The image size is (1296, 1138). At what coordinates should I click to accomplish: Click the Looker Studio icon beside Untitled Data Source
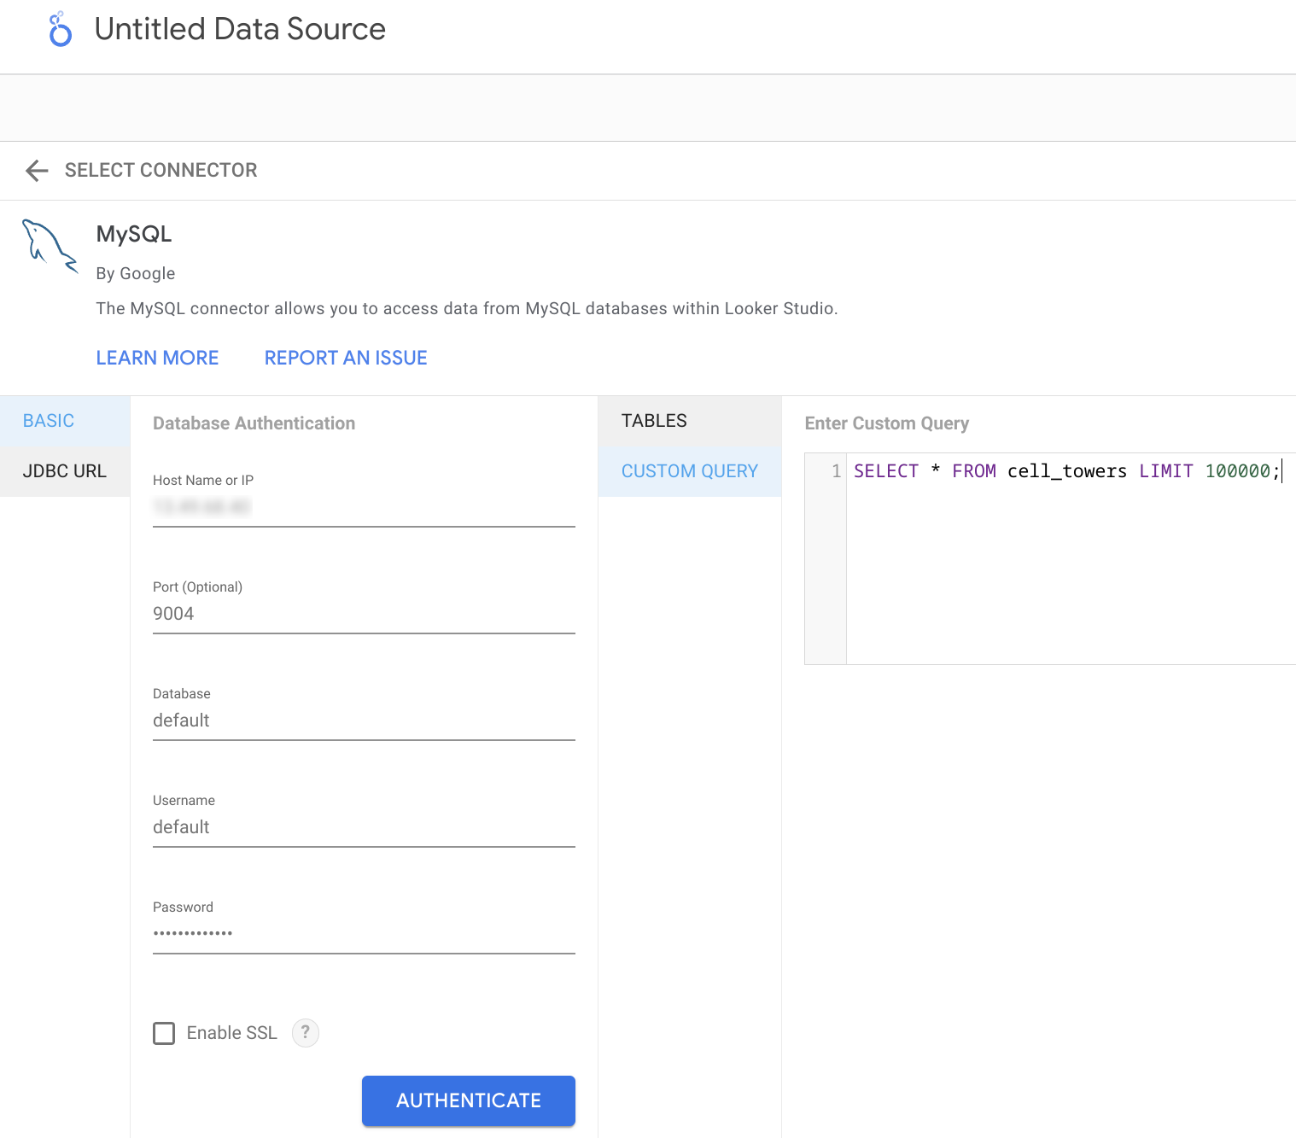tap(59, 29)
